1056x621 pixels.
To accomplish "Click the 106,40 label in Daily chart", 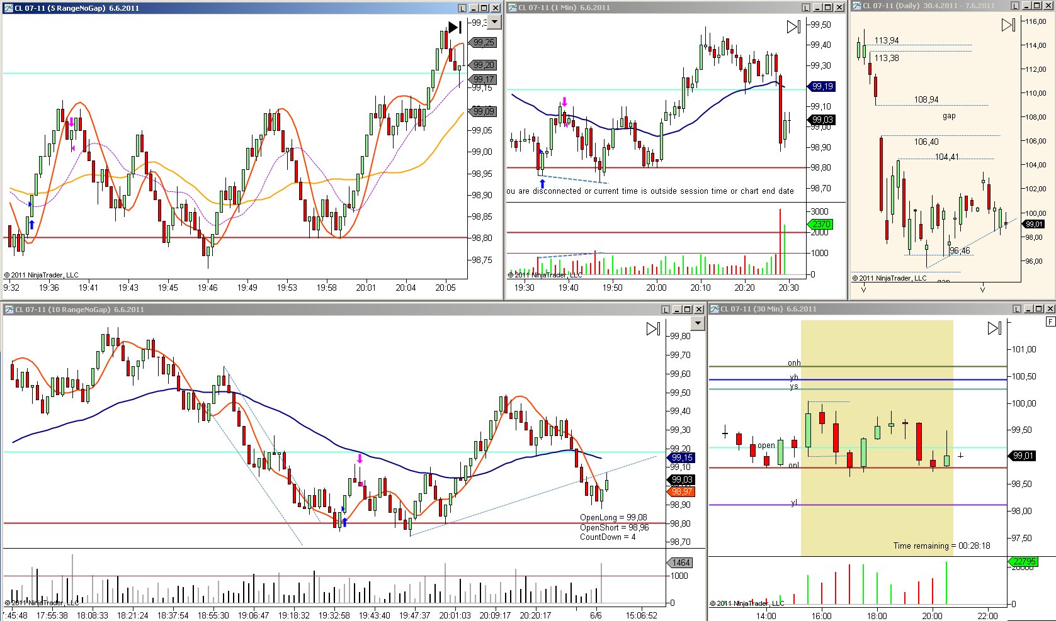I will click(x=926, y=142).
